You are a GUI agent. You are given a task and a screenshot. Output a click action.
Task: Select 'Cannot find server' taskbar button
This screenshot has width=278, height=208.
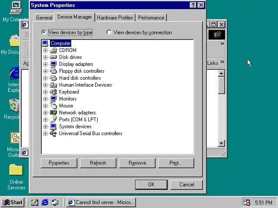pyautogui.click(x=101, y=202)
